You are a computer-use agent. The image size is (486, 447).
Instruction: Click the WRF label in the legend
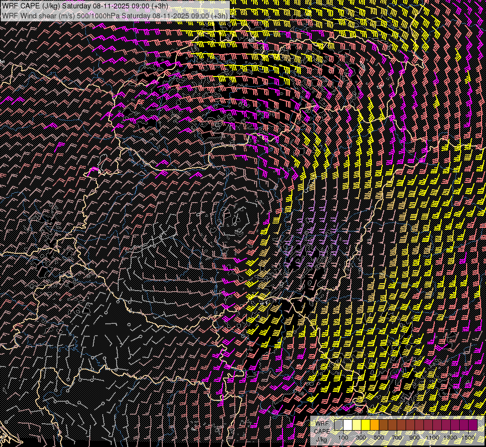coord(322,424)
